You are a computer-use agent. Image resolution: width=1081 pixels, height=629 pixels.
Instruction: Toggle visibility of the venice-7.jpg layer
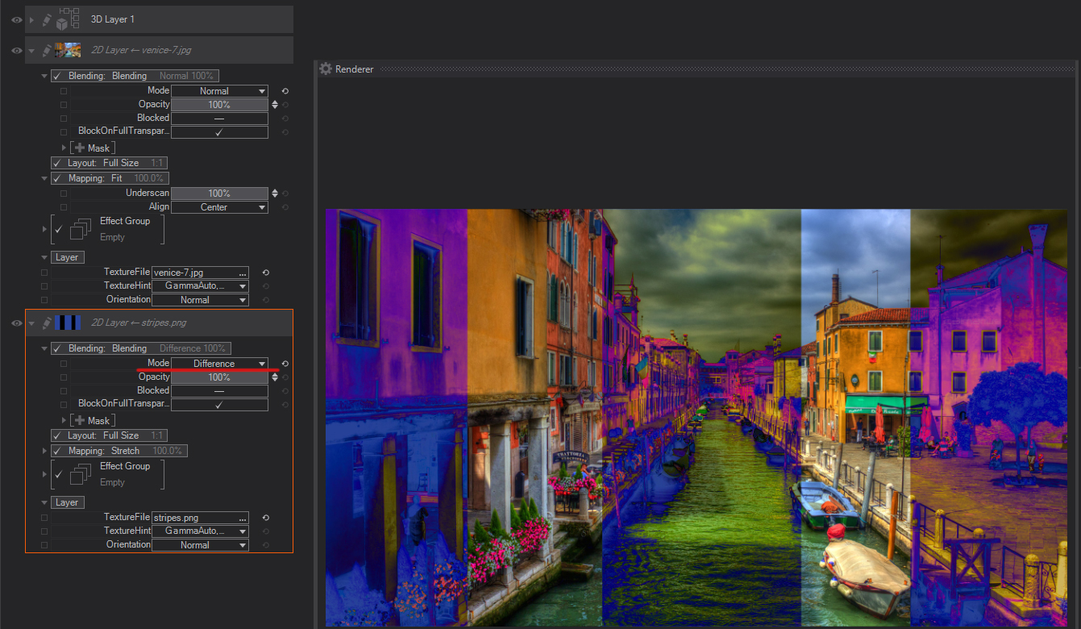pyautogui.click(x=16, y=50)
